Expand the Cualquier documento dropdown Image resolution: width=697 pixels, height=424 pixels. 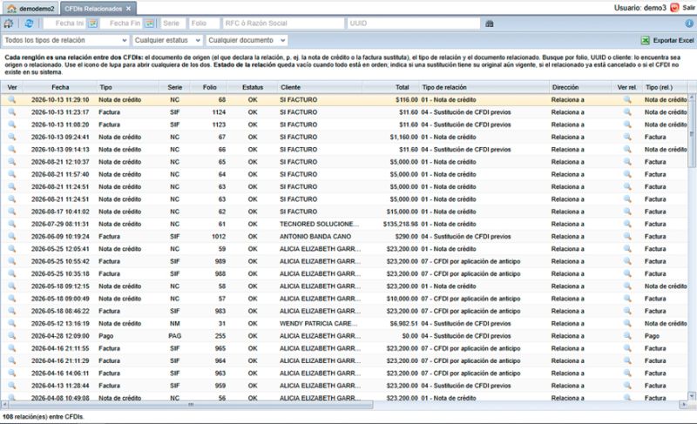tap(247, 40)
